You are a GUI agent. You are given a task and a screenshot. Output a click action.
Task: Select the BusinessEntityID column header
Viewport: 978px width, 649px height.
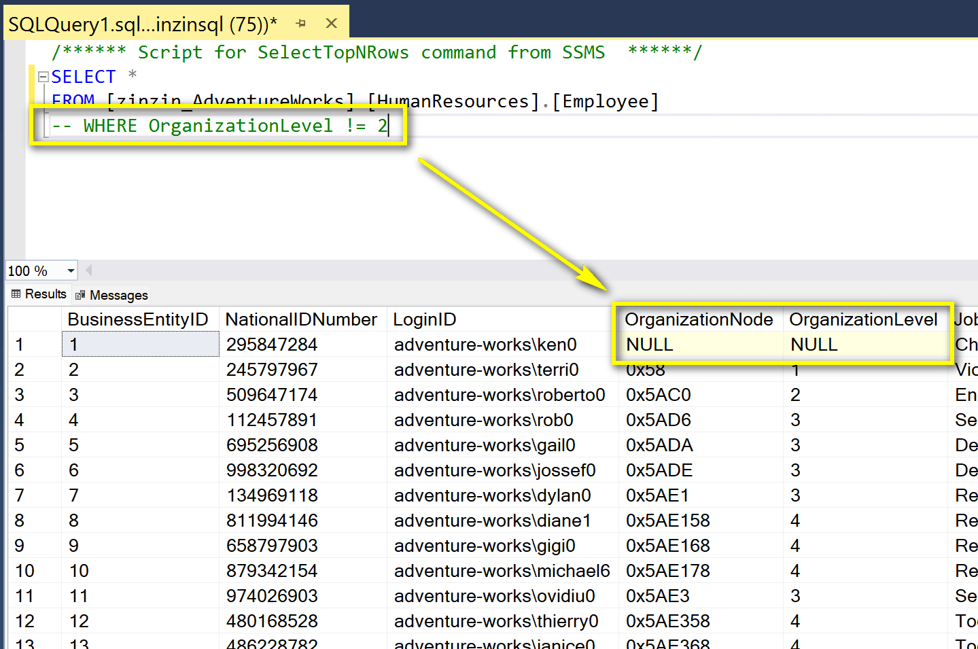[140, 319]
